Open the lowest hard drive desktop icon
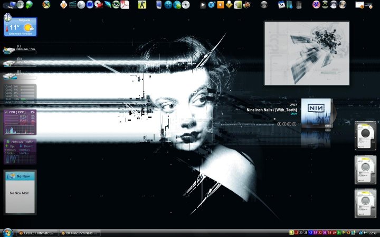The height and width of the screenshot is (237, 380). (x=365, y=203)
